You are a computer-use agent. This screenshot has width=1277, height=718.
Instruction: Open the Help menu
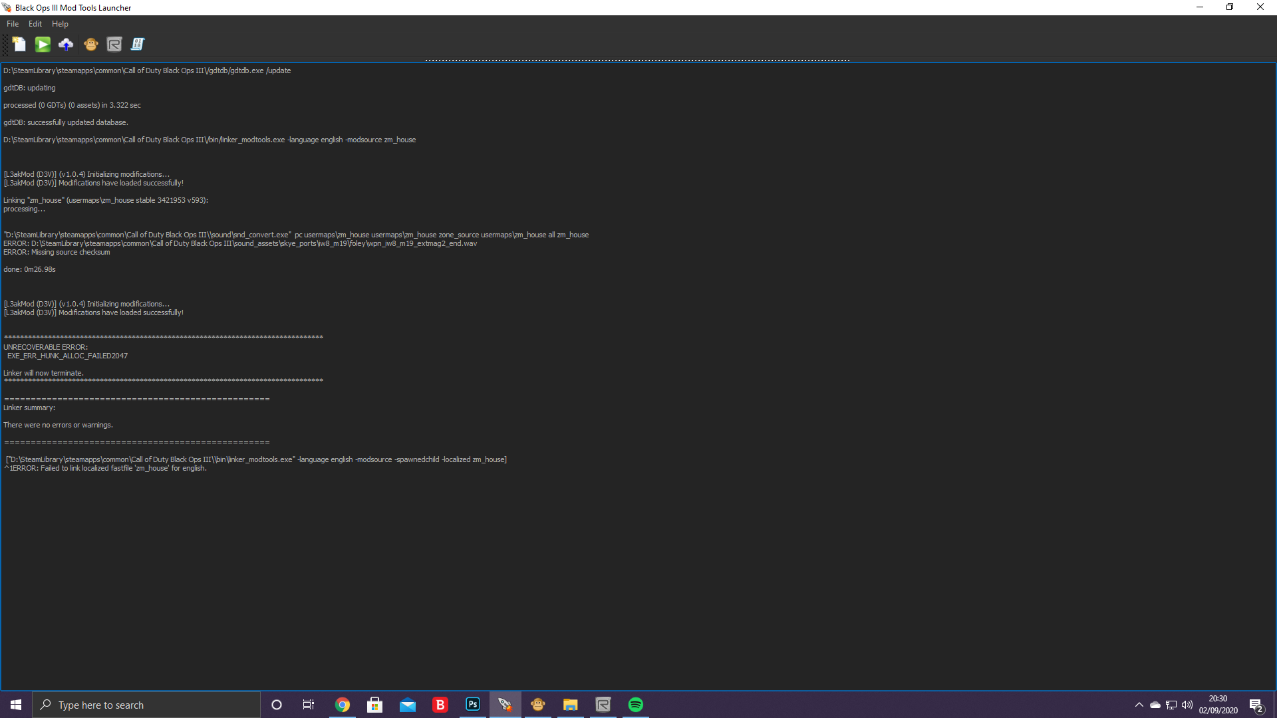pos(60,24)
